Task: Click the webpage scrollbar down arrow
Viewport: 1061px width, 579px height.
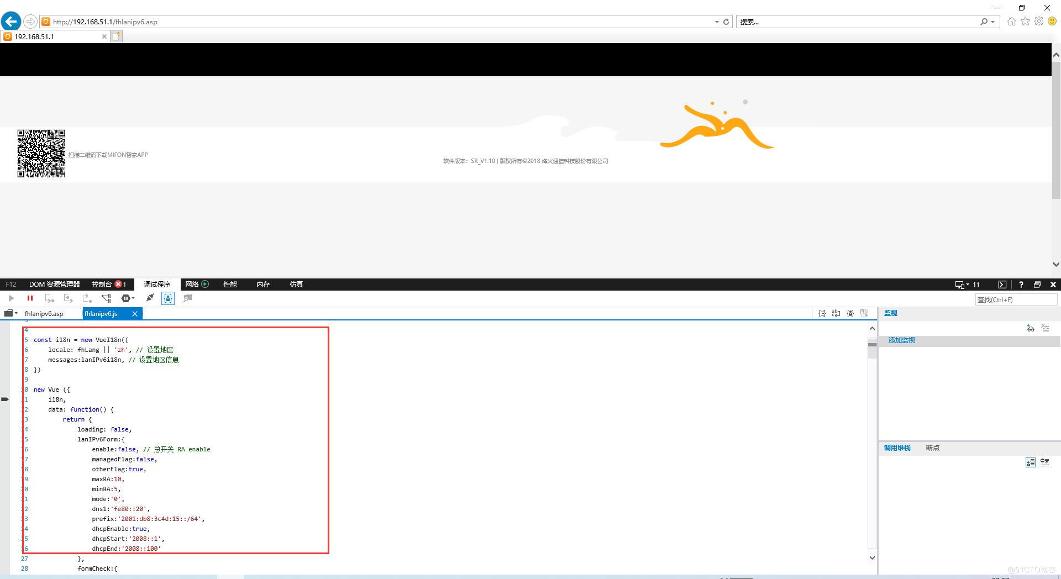Action: (x=1056, y=265)
